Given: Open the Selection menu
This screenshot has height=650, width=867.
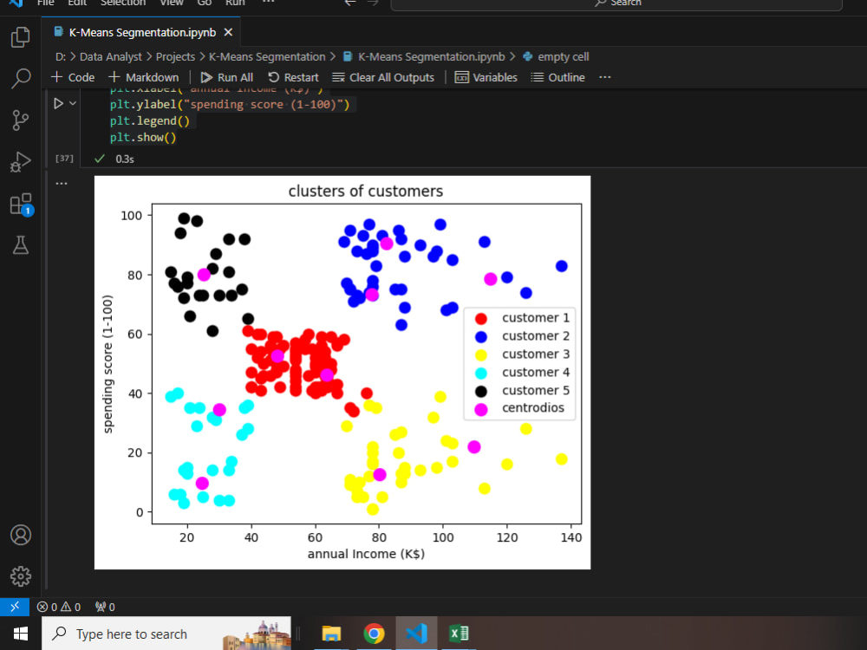Looking at the screenshot, I should 123,3.
